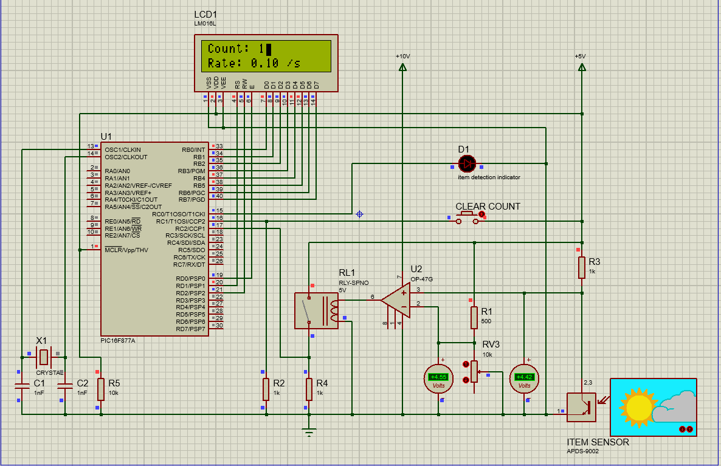Select resistor R3 1k
This screenshot has height=466, width=721.
tap(582, 267)
